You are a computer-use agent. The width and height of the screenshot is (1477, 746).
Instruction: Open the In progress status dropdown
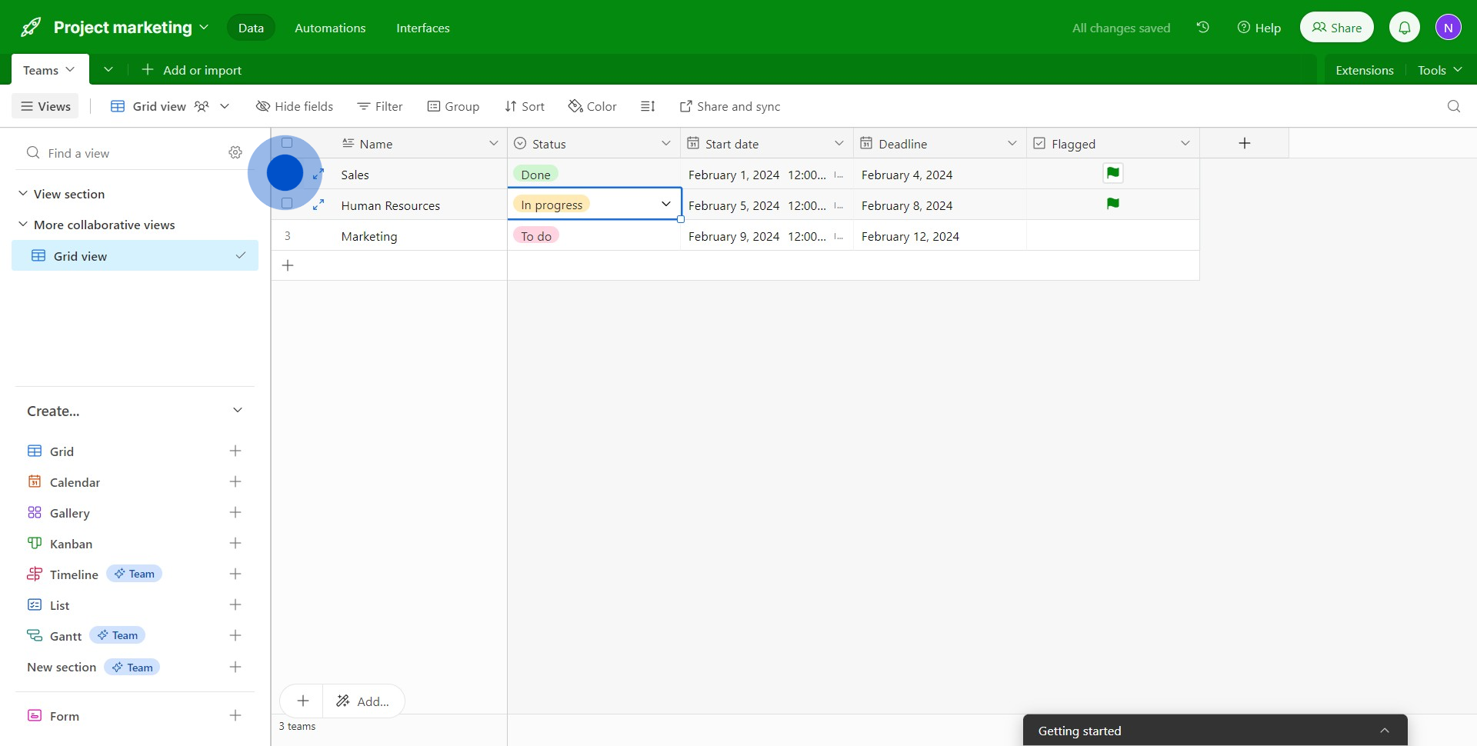[x=665, y=205]
